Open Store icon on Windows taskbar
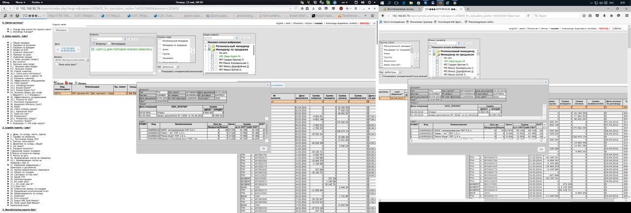 point(418,3)
